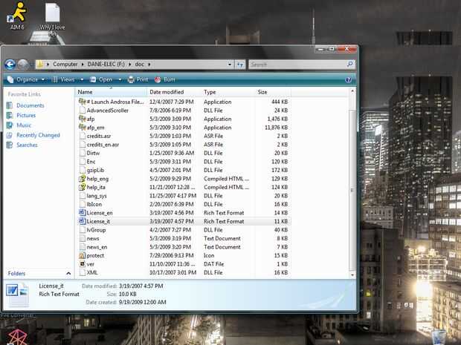Image resolution: width=461 pixels, height=345 pixels.
Task: Click the Launch Androsa File application icon
Action: coord(82,102)
